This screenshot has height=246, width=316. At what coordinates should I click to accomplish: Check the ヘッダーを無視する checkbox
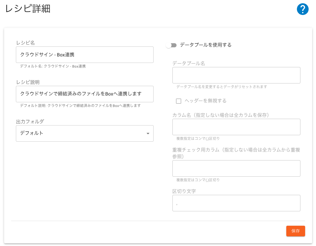point(179,101)
